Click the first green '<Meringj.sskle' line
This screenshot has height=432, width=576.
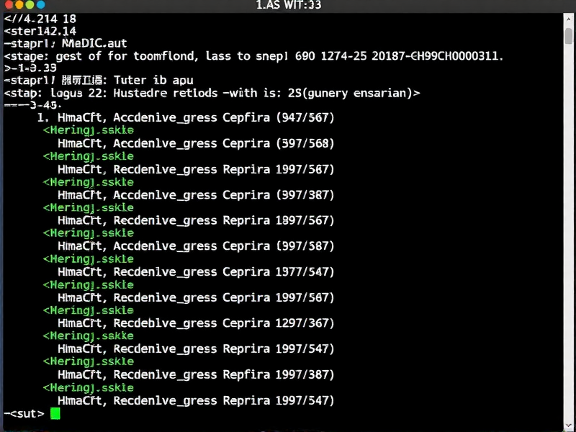(88, 130)
